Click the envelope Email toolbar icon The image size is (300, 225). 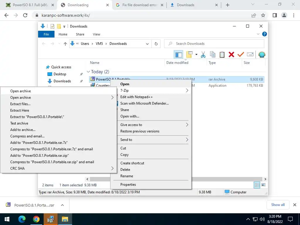[250, 54]
